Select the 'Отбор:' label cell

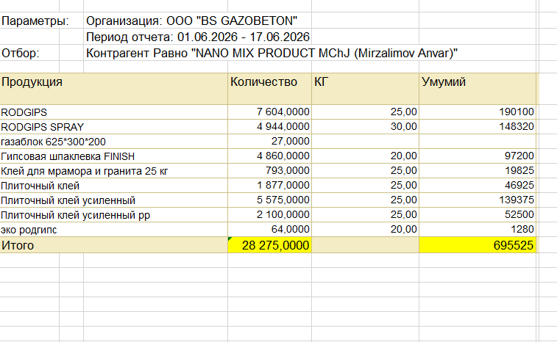(x=21, y=53)
